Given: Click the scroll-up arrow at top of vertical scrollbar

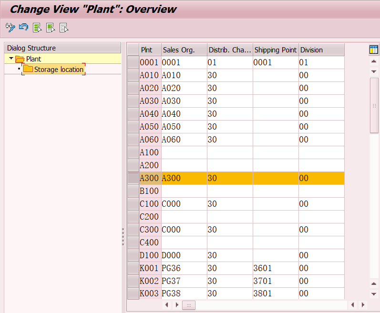Looking at the screenshot, I should 374,61.
